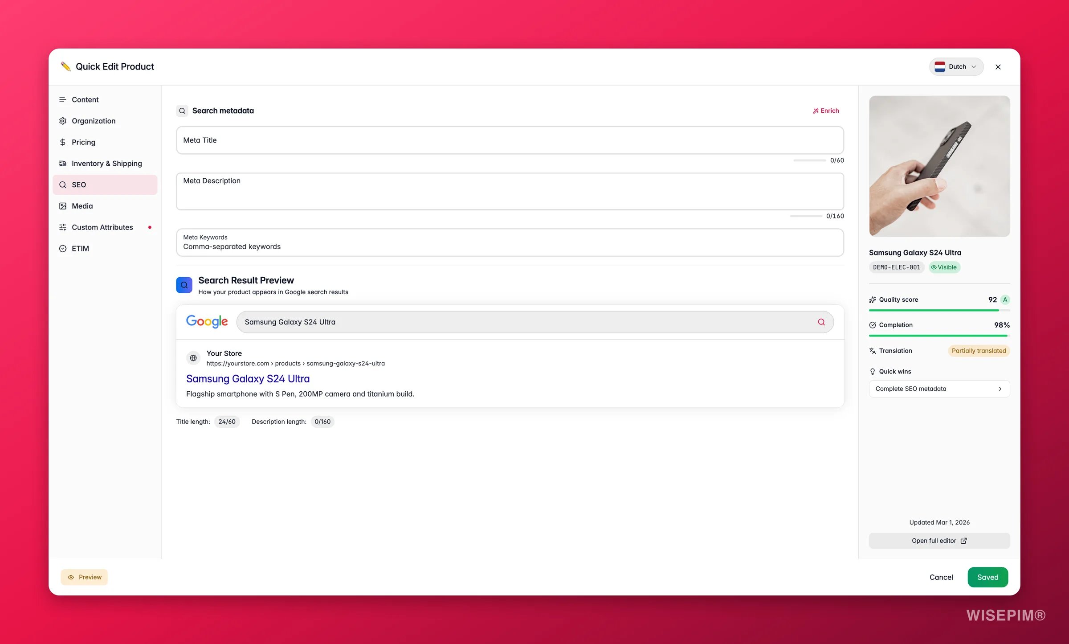
Task: Focus the Meta Keywords input field
Action: [x=510, y=242]
